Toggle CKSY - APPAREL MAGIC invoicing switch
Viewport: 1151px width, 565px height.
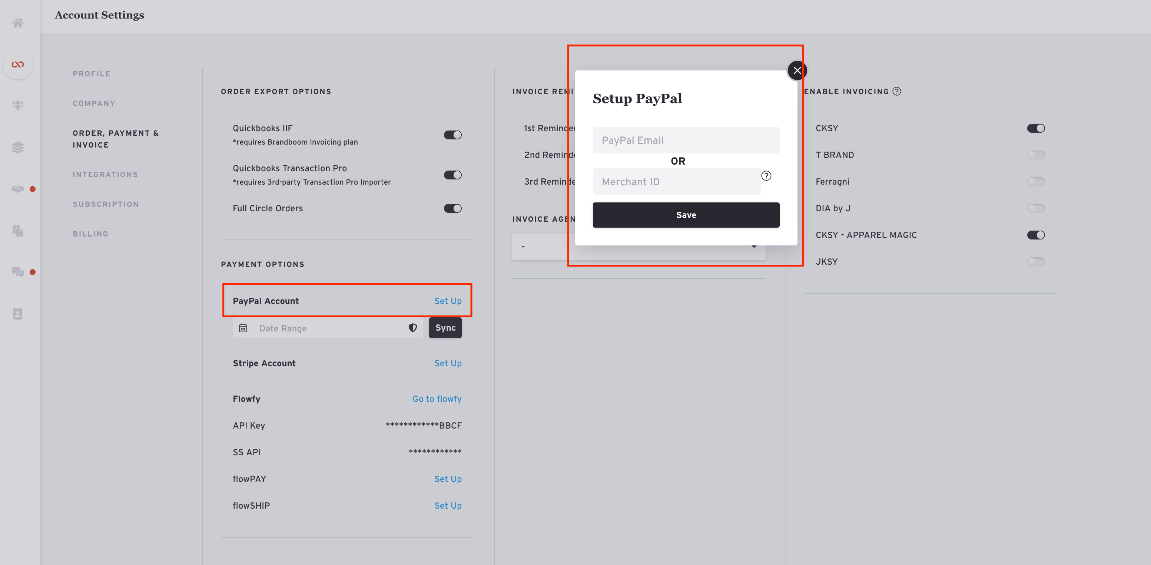pos(1036,235)
